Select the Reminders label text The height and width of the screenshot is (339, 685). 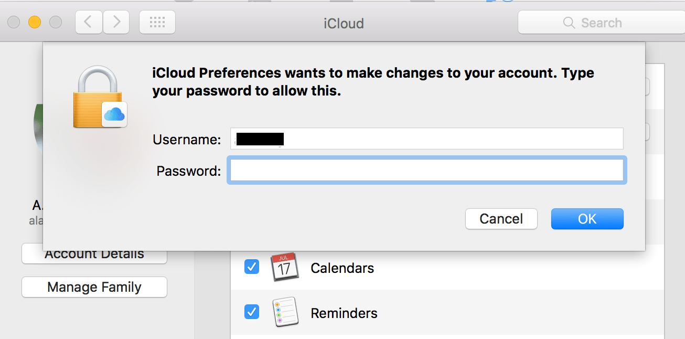(344, 313)
